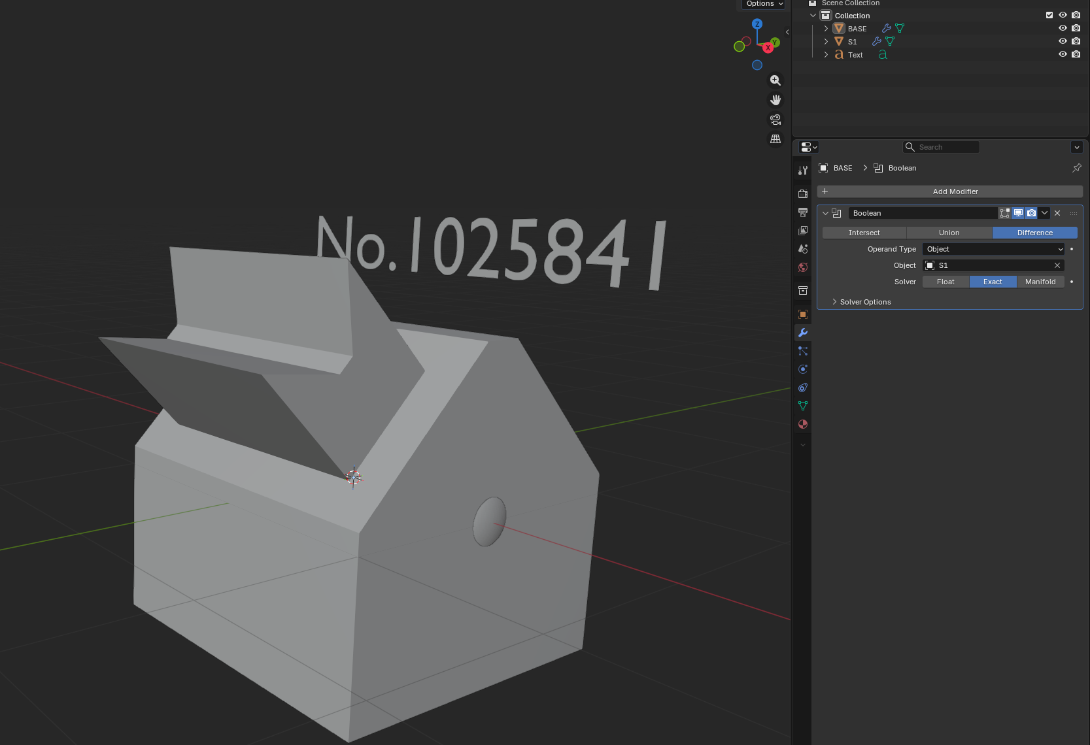
Task: Expand the S1 object in outliner
Action: pyautogui.click(x=826, y=42)
